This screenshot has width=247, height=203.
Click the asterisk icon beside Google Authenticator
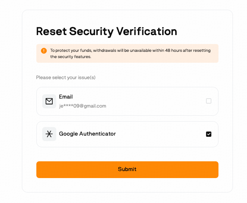[49, 134]
